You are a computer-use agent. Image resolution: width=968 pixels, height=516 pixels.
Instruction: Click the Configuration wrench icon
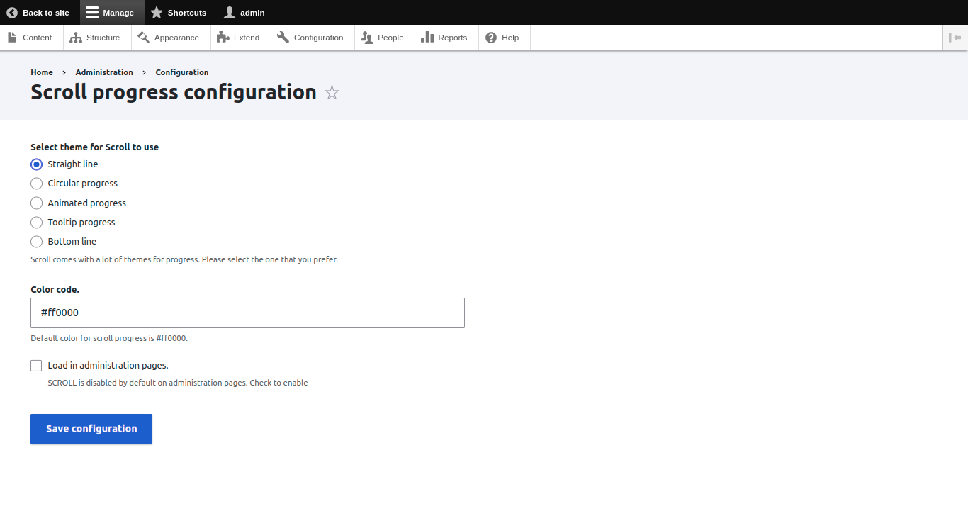(283, 37)
